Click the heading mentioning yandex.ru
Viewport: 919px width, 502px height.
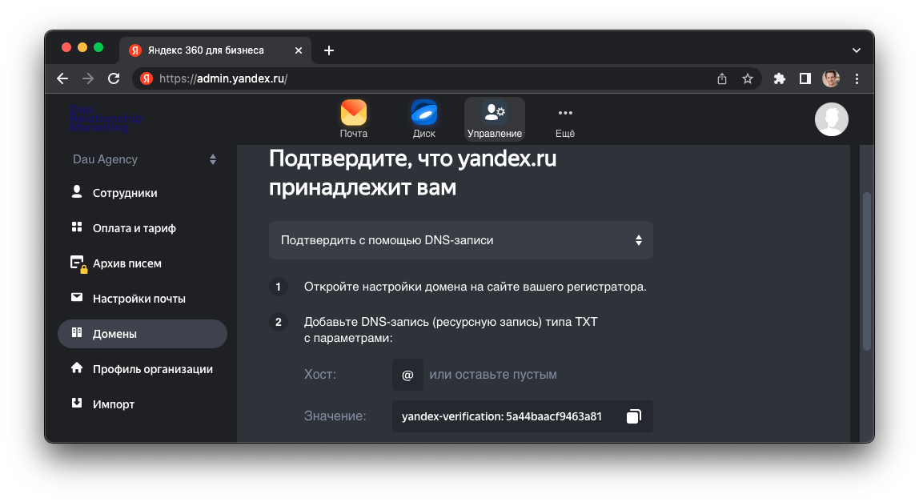[412, 173]
